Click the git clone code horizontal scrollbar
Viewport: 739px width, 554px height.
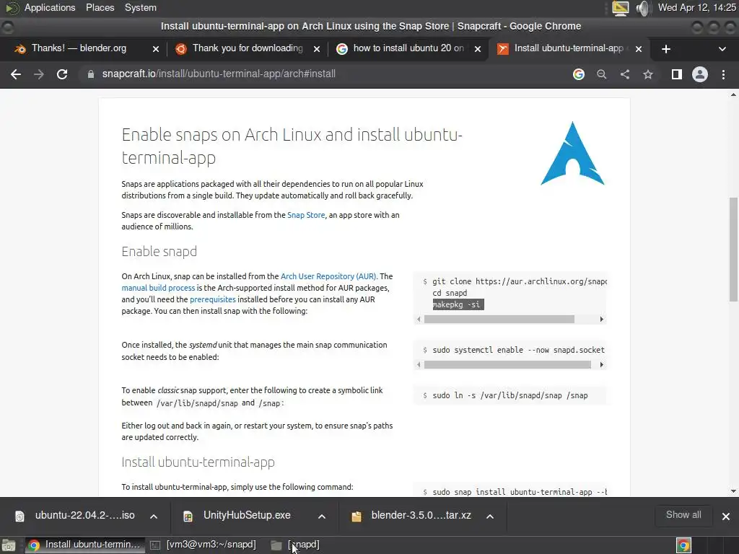coord(499,319)
